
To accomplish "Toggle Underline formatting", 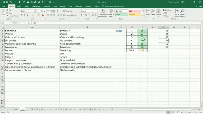I will pyautogui.click(x=27, y=15).
